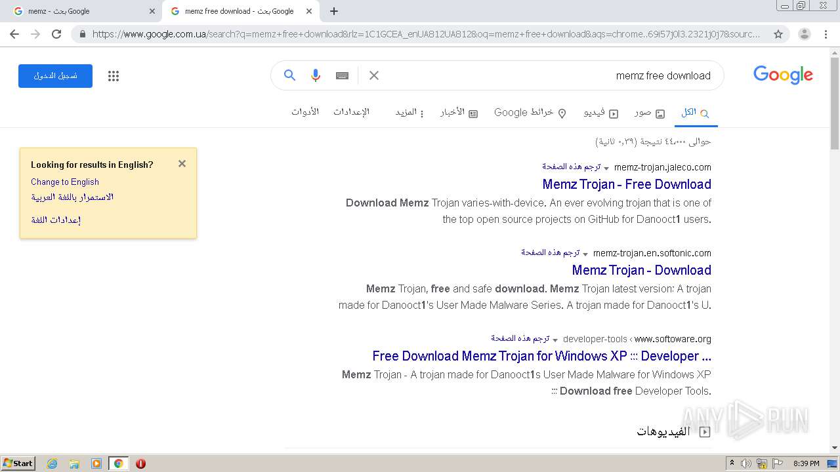
Task: Click network status tray icon
Action: point(762,463)
